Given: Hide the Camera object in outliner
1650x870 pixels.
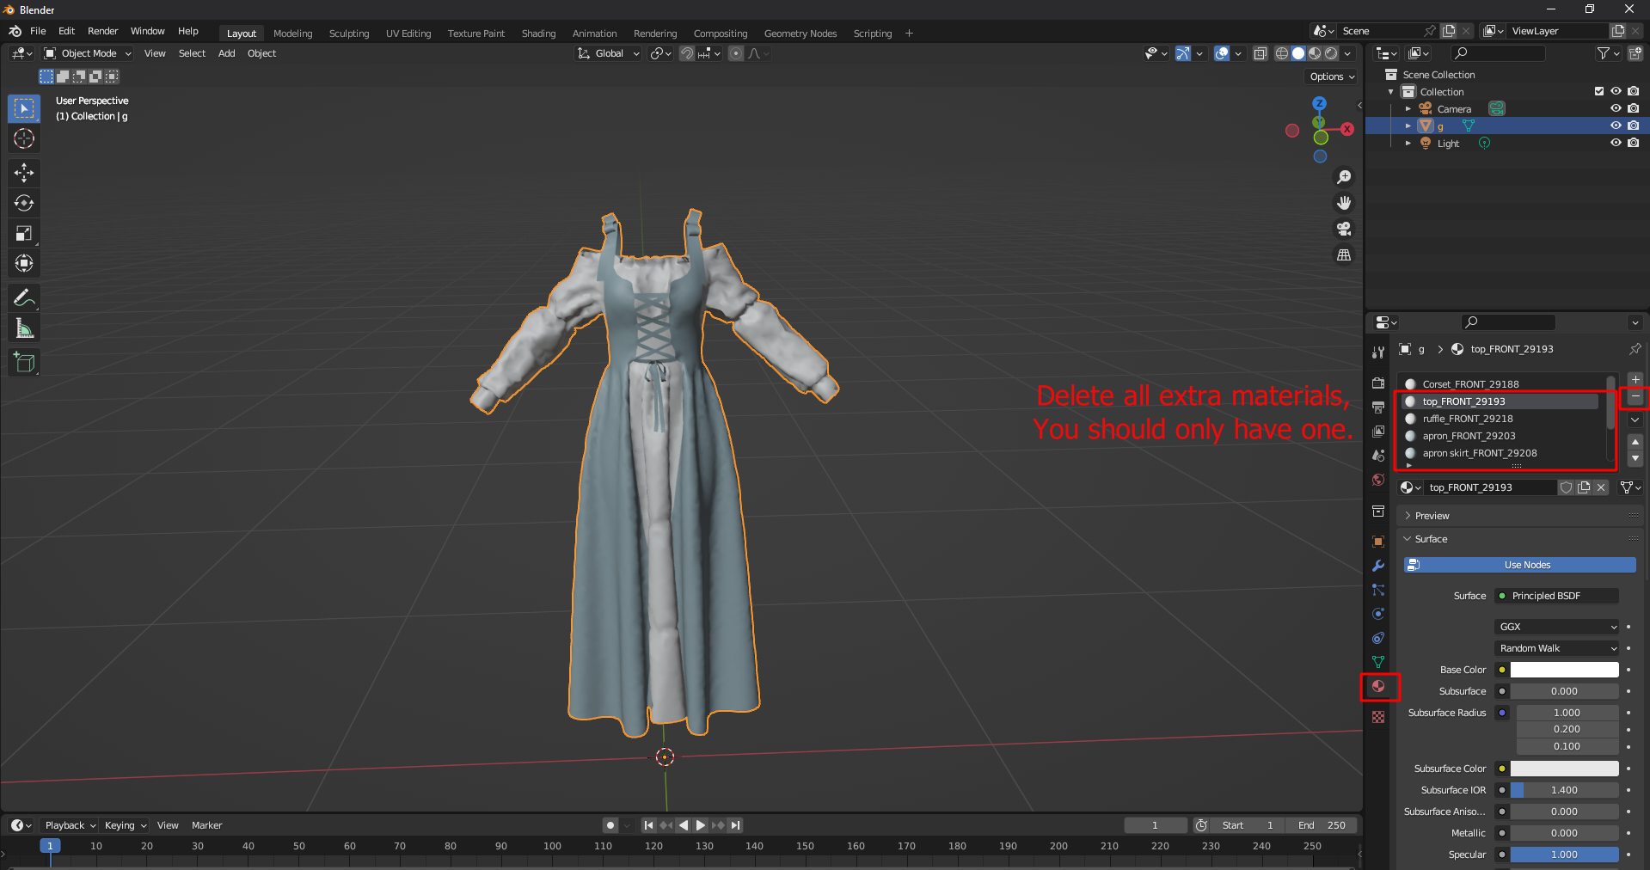Looking at the screenshot, I should tap(1616, 108).
